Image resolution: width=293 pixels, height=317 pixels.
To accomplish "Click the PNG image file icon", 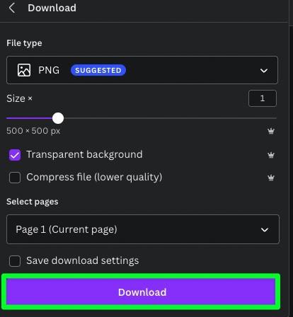I will pos(24,70).
